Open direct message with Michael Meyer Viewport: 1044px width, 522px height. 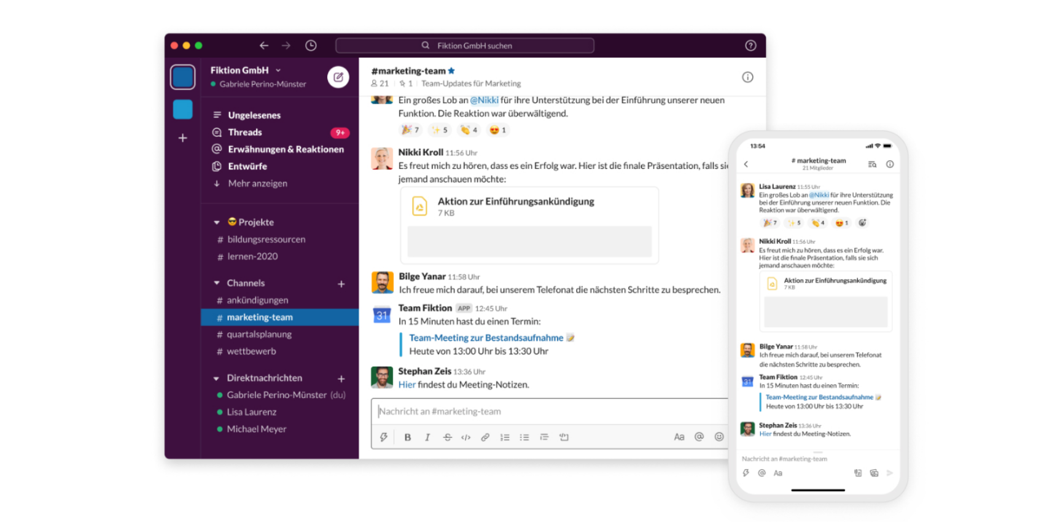(x=256, y=429)
